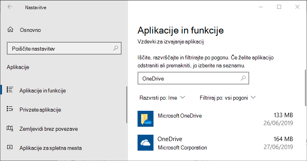Click the 164 MB size value
The height and width of the screenshot is (161, 307).
click(283, 139)
